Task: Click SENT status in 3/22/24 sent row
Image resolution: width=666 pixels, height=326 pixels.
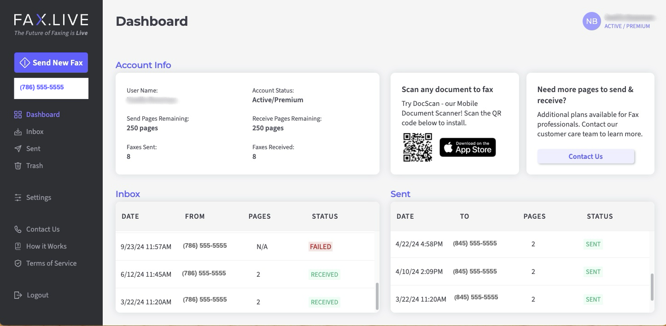Action: (593, 299)
